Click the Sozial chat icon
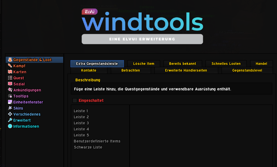This screenshot has height=167, width=277. 10,84
